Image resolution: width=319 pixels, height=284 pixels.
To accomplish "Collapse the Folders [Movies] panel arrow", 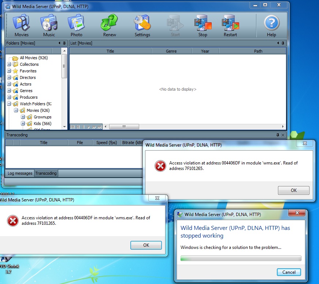I will click(59, 43).
